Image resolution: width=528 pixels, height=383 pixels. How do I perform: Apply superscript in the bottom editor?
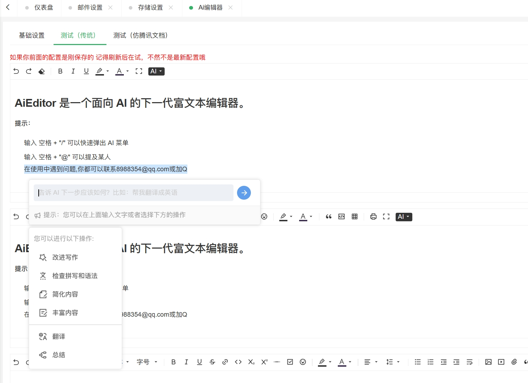coord(264,362)
